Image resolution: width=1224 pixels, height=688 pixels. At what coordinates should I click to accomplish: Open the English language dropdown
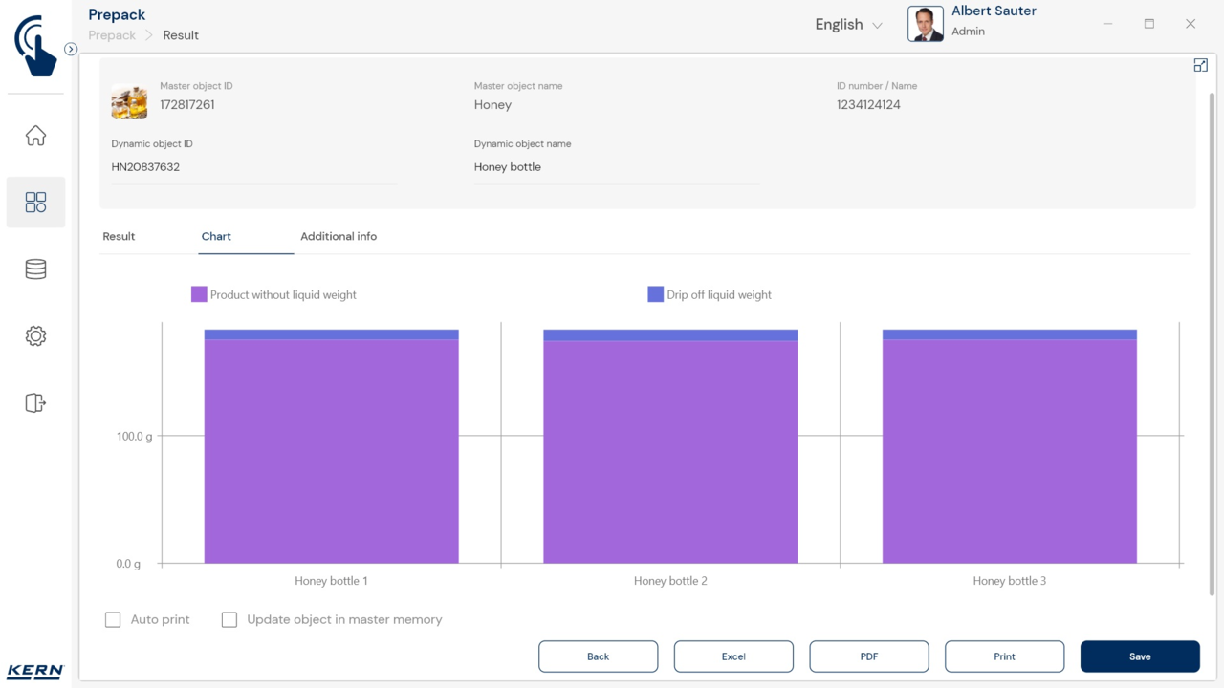click(848, 25)
